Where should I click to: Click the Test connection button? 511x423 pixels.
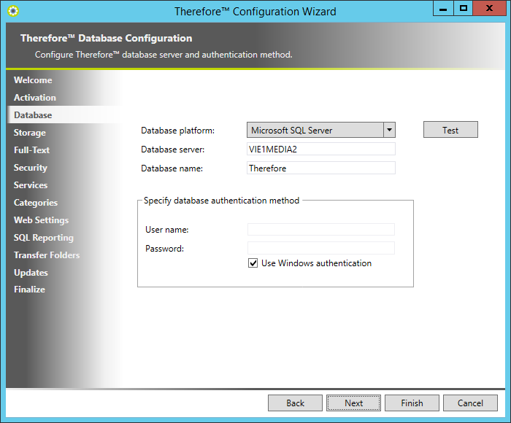(x=450, y=130)
